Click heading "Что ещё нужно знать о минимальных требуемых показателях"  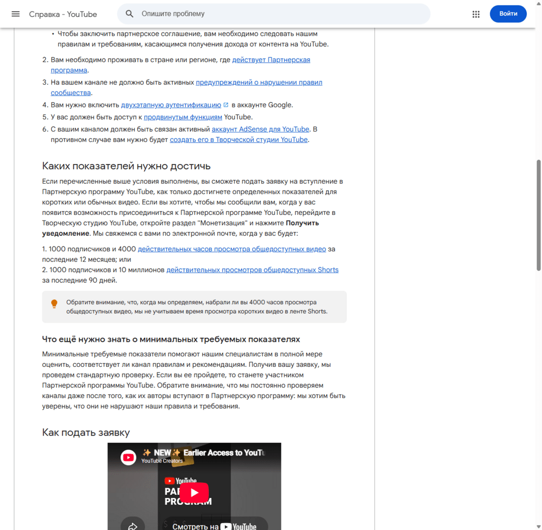pos(171,339)
